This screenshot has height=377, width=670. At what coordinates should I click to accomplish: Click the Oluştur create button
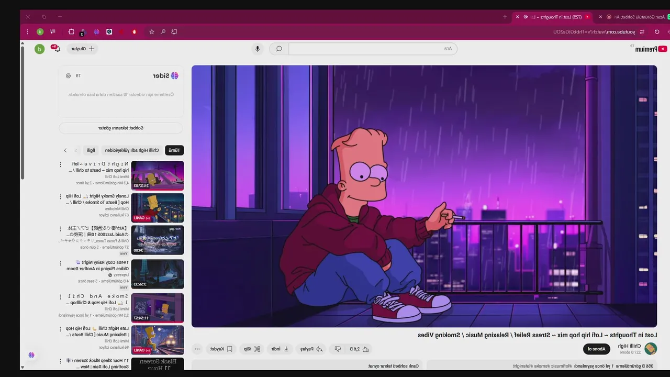[x=83, y=49]
